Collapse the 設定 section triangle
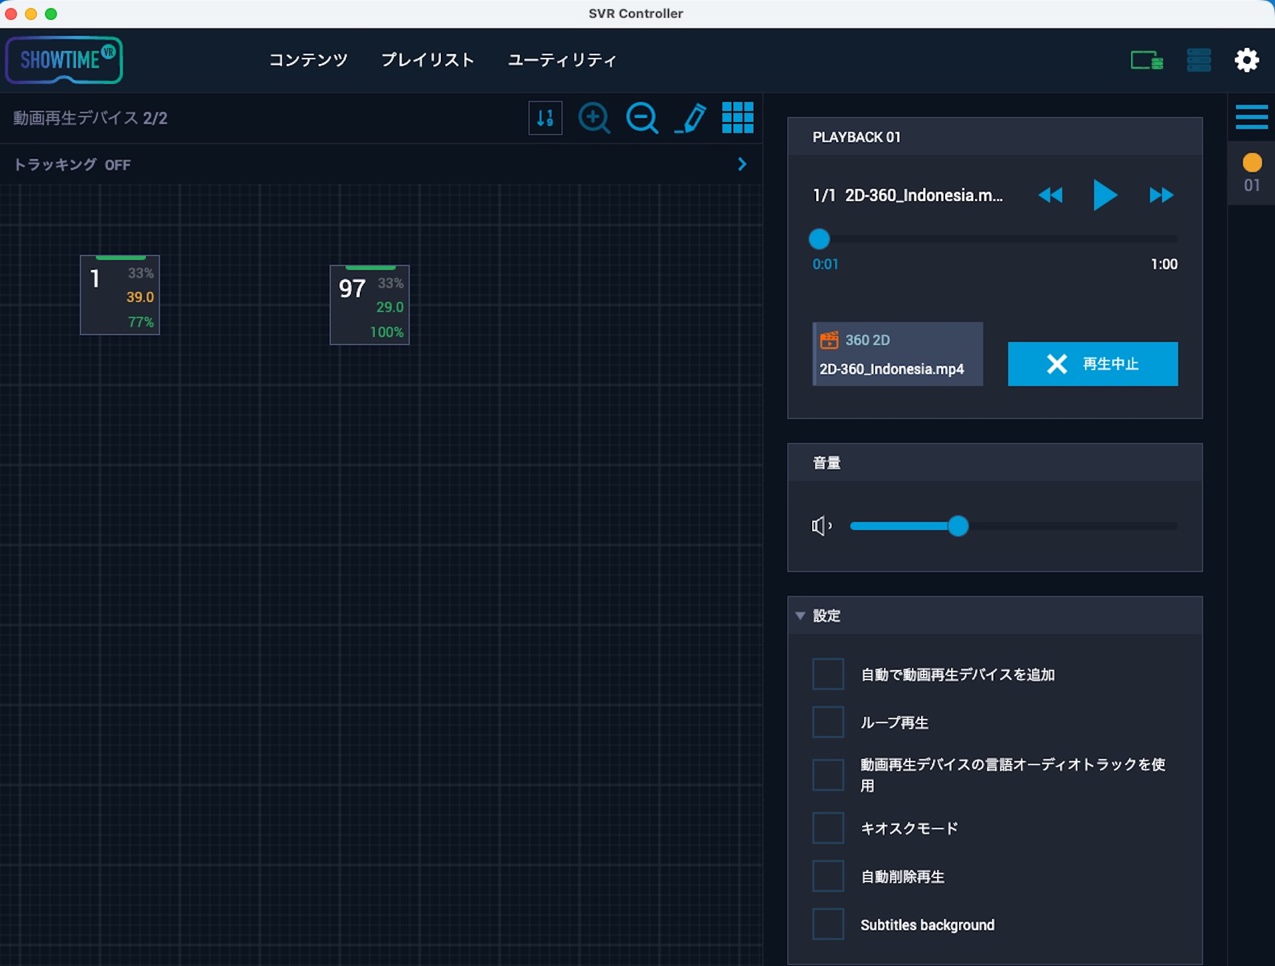Image resolution: width=1275 pixels, height=966 pixels. (800, 616)
